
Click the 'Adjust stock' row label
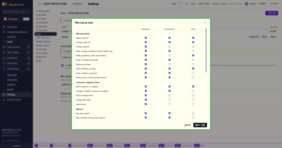81,104
